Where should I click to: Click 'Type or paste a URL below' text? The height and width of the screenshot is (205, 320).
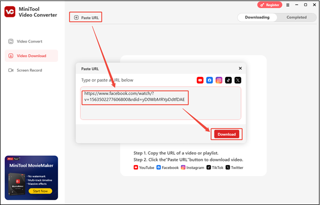[x=107, y=80]
